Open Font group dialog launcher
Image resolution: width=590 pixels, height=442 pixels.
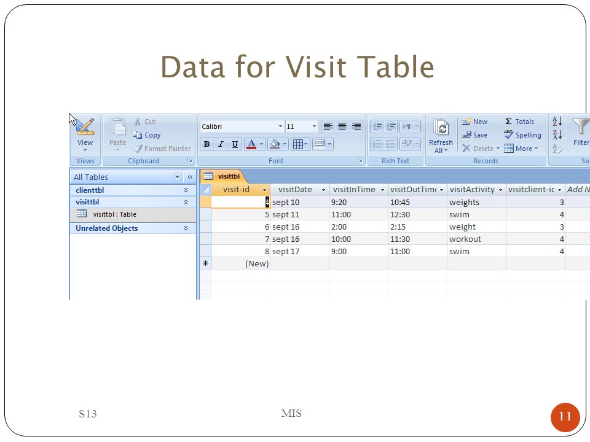coord(360,160)
